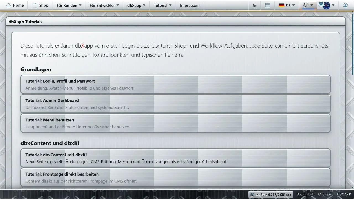Open Tutorial: Login, Profil und Passwort

click(176, 84)
